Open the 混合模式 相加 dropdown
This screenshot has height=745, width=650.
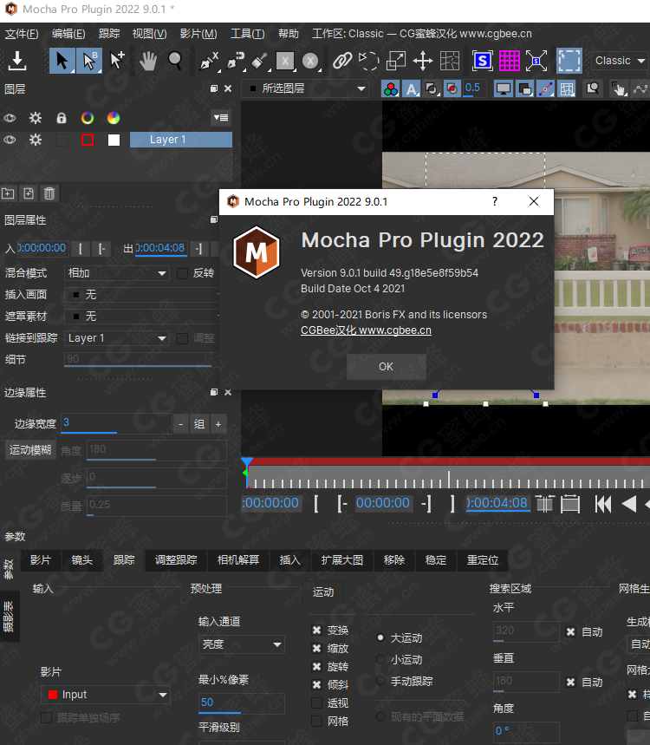pyautogui.click(x=117, y=273)
